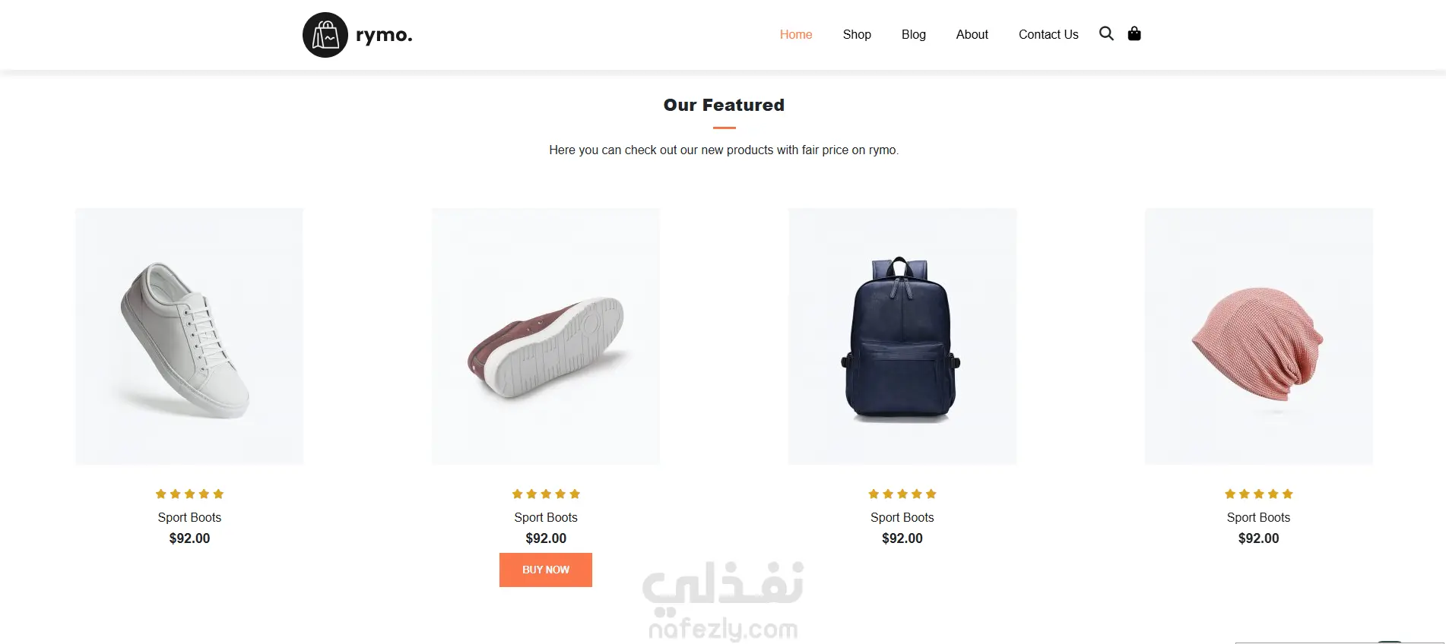Viewport: 1446px width, 644px height.
Task: Open the pink beanie product image
Action: (x=1259, y=336)
